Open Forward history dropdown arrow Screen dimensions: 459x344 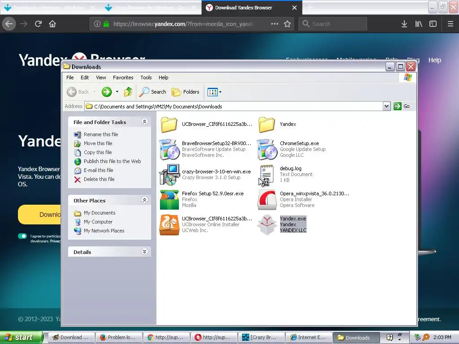click(117, 92)
